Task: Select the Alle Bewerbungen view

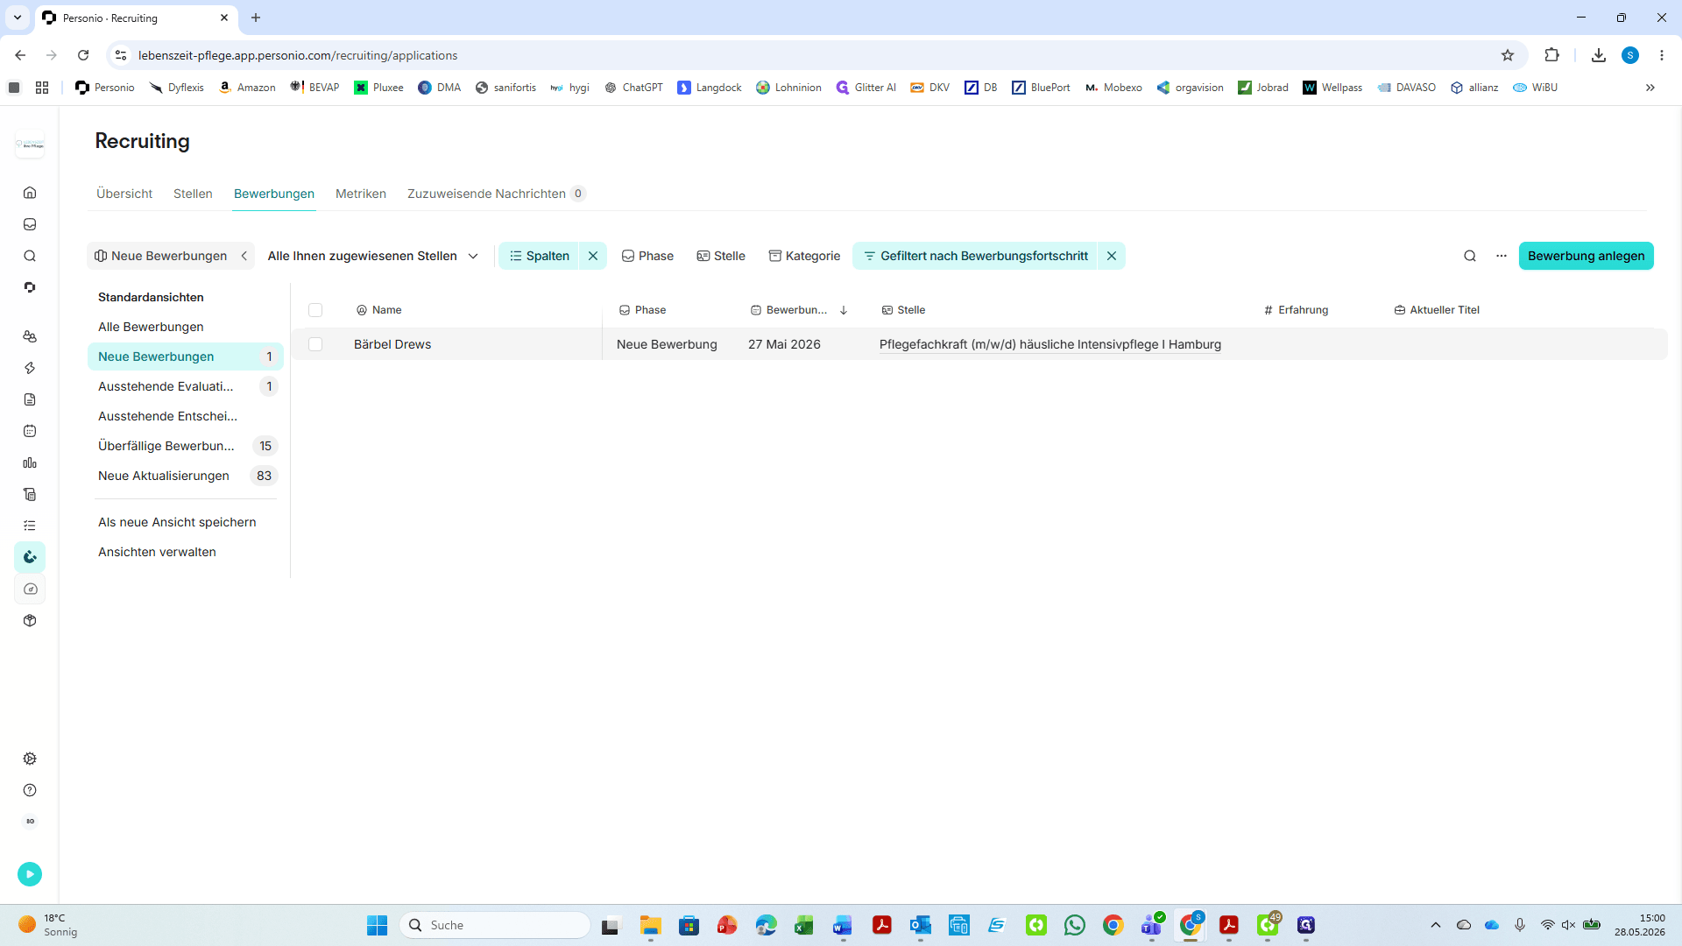Action: 186,327
